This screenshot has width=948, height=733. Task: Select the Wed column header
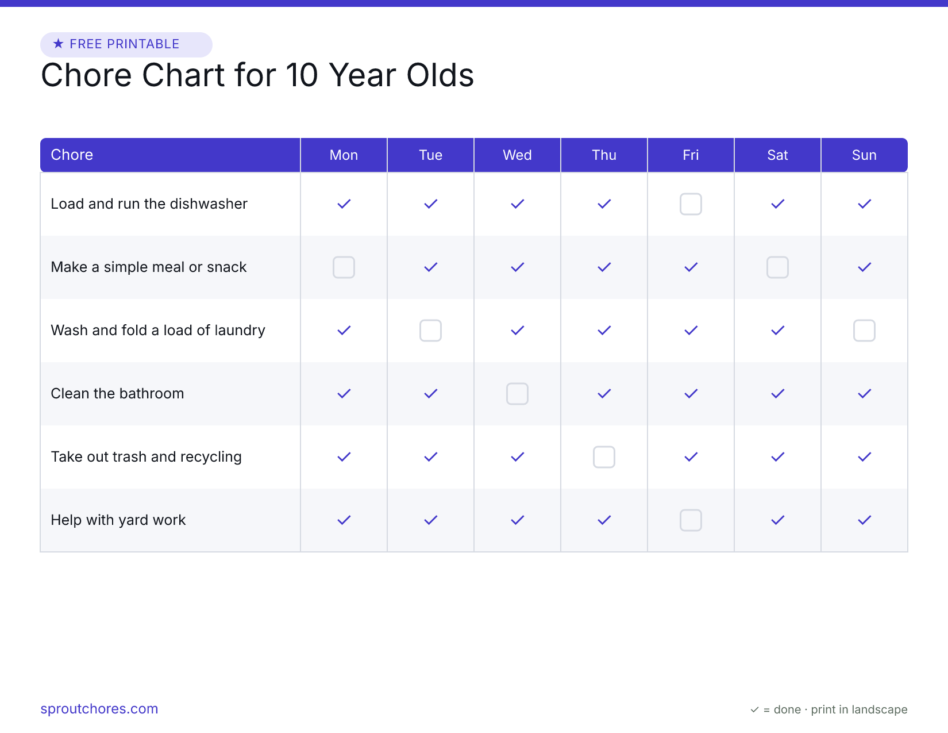(x=517, y=155)
